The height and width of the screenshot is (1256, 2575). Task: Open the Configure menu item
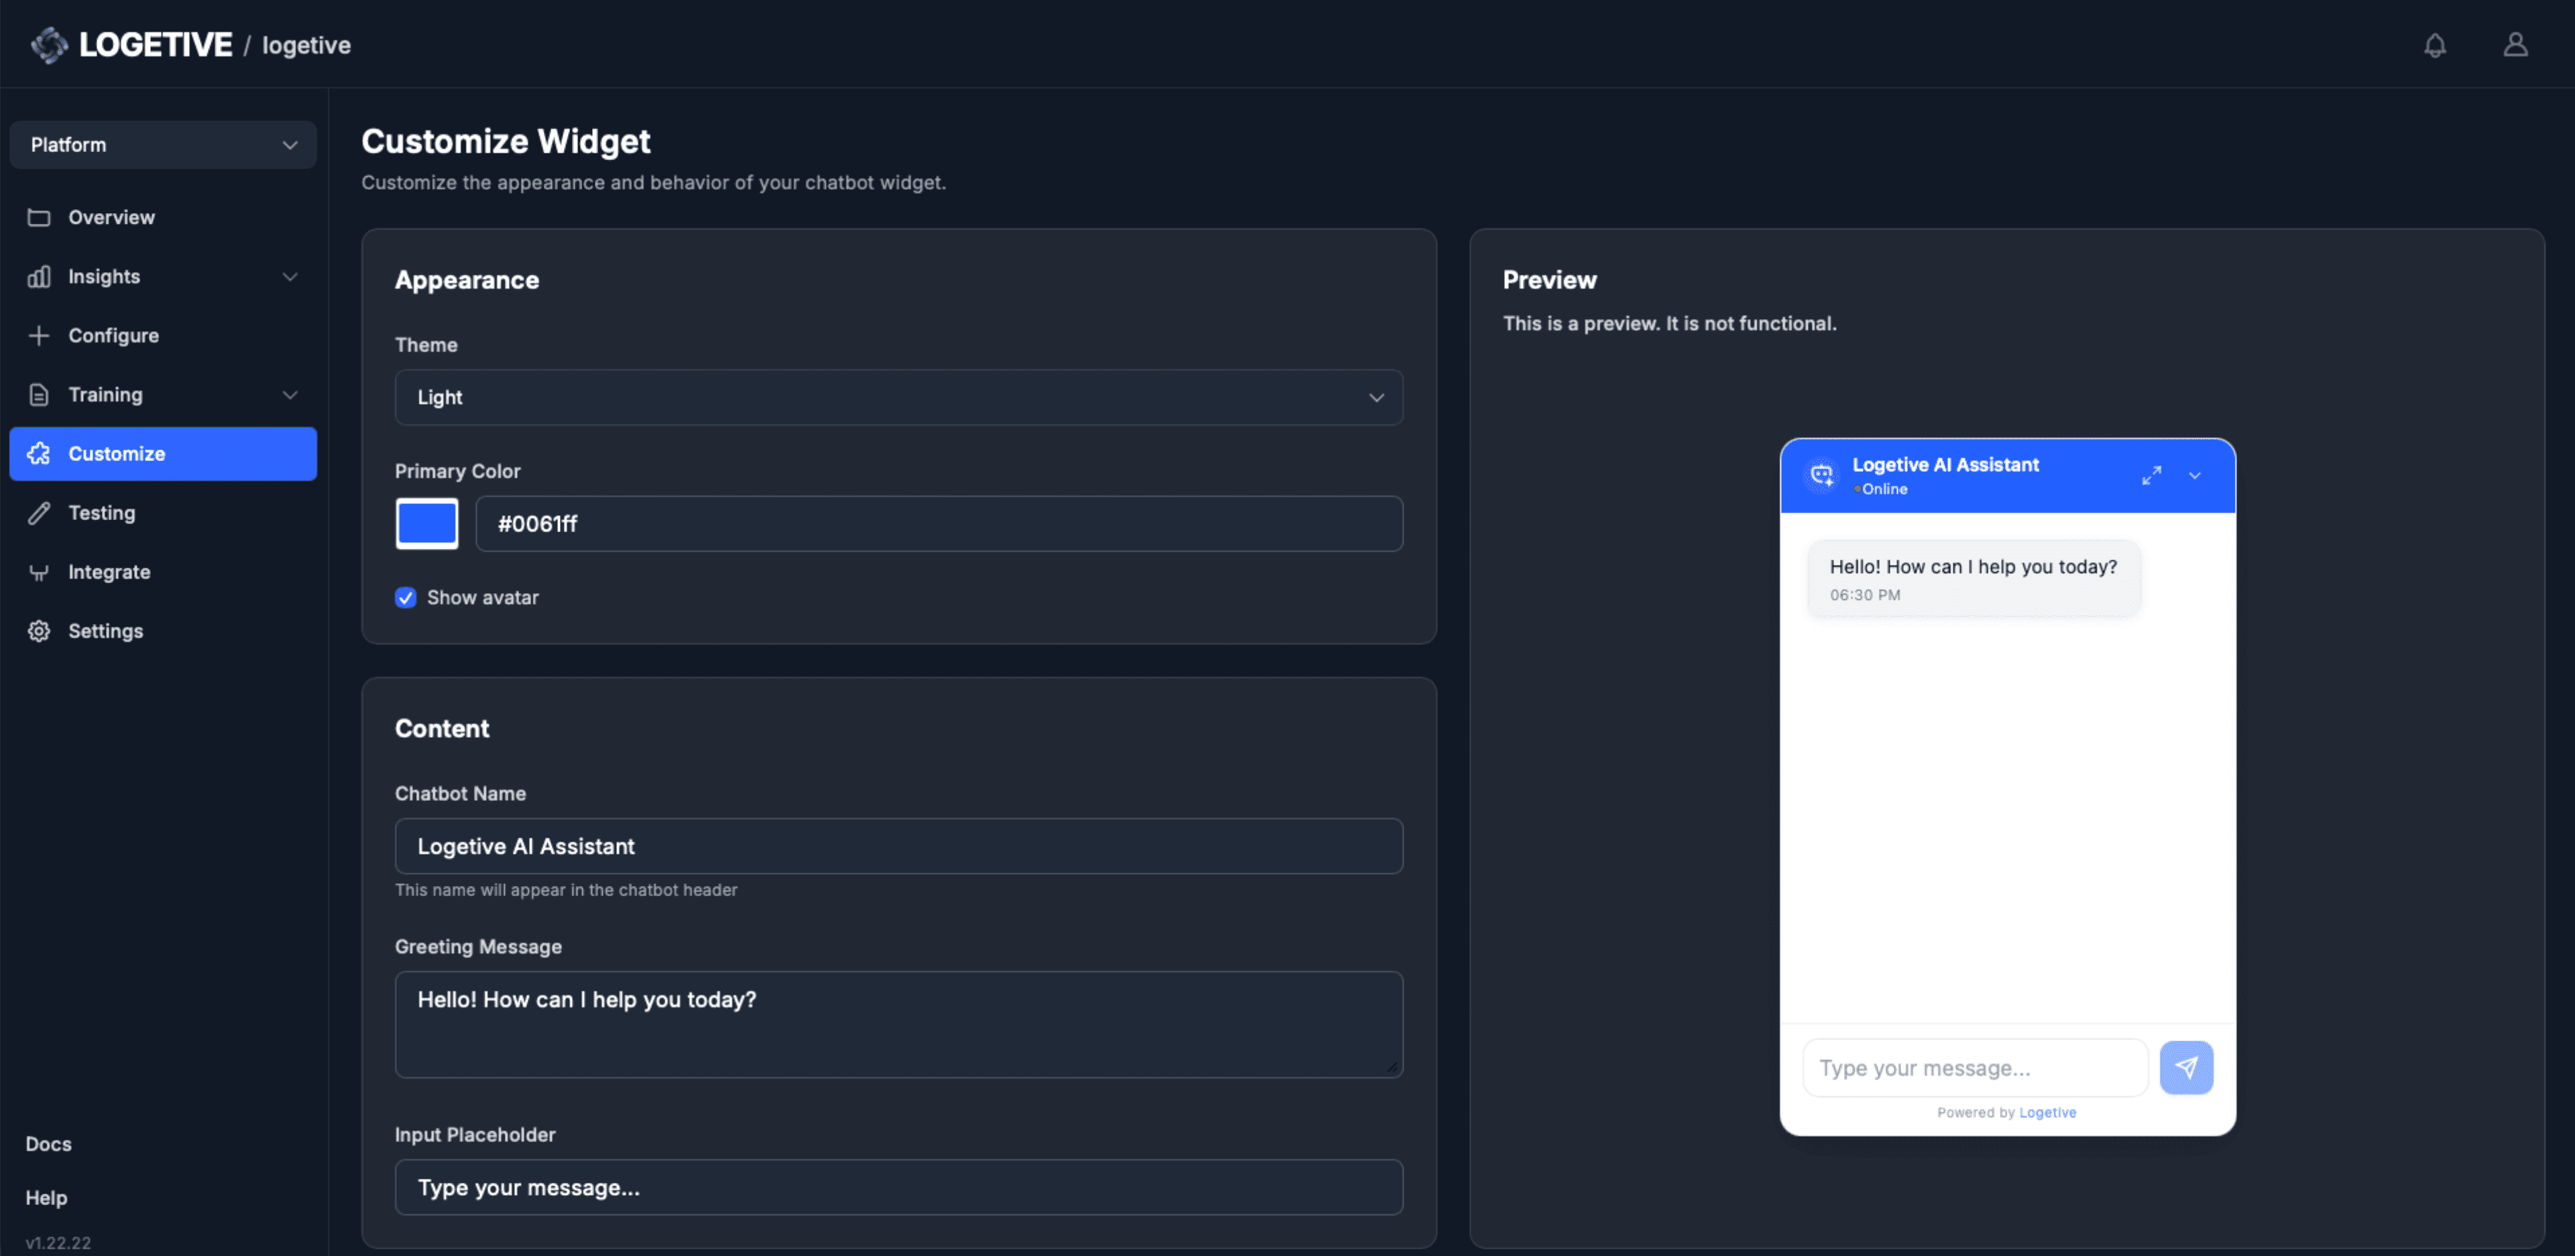[113, 336]
